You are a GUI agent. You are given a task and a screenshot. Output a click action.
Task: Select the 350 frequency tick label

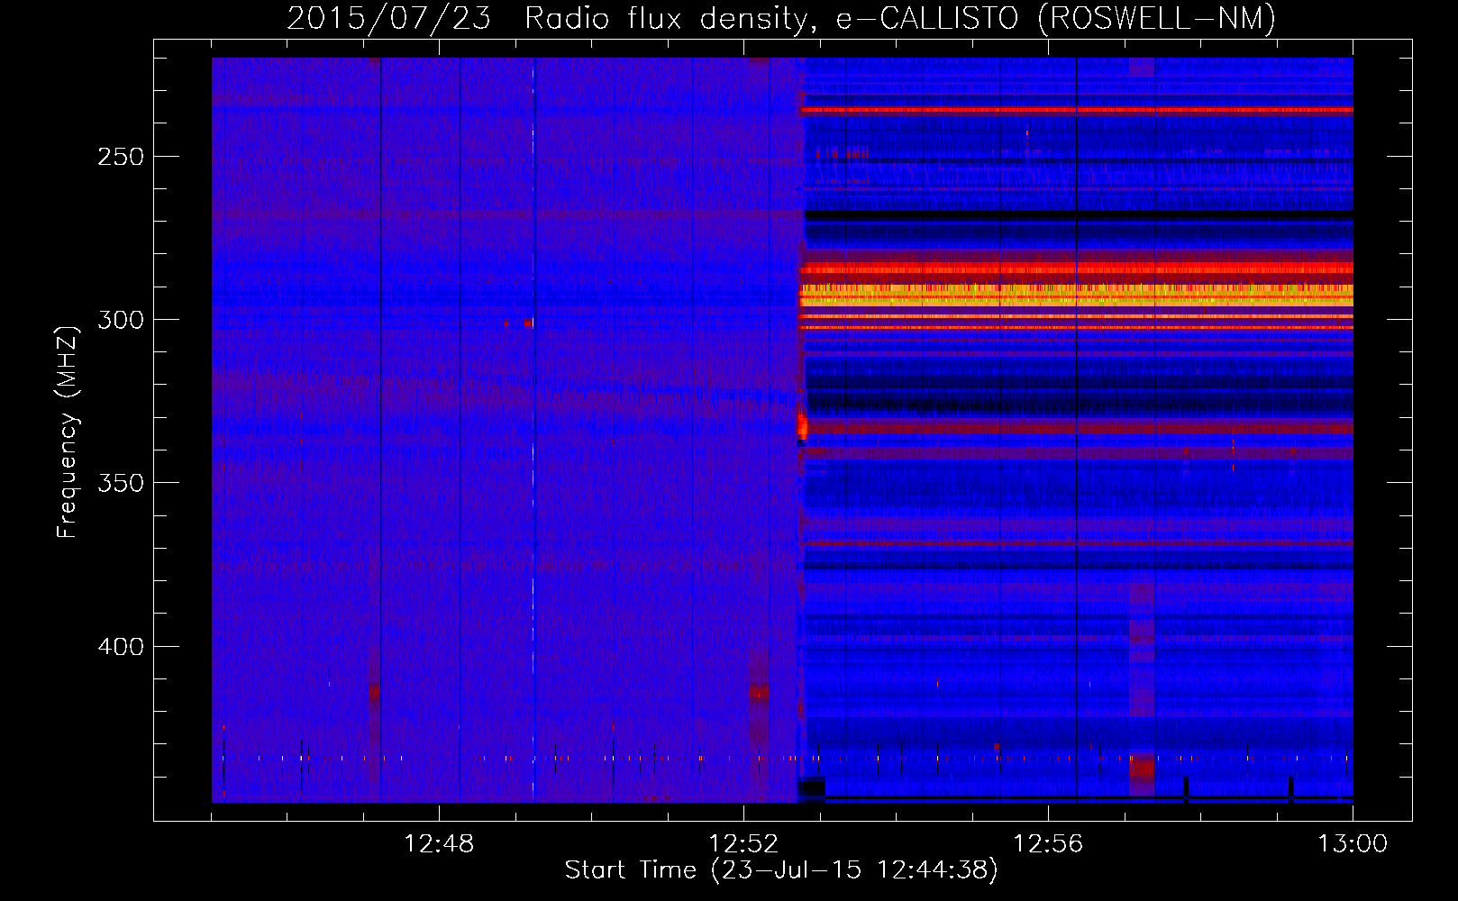(x=121, y=483)
